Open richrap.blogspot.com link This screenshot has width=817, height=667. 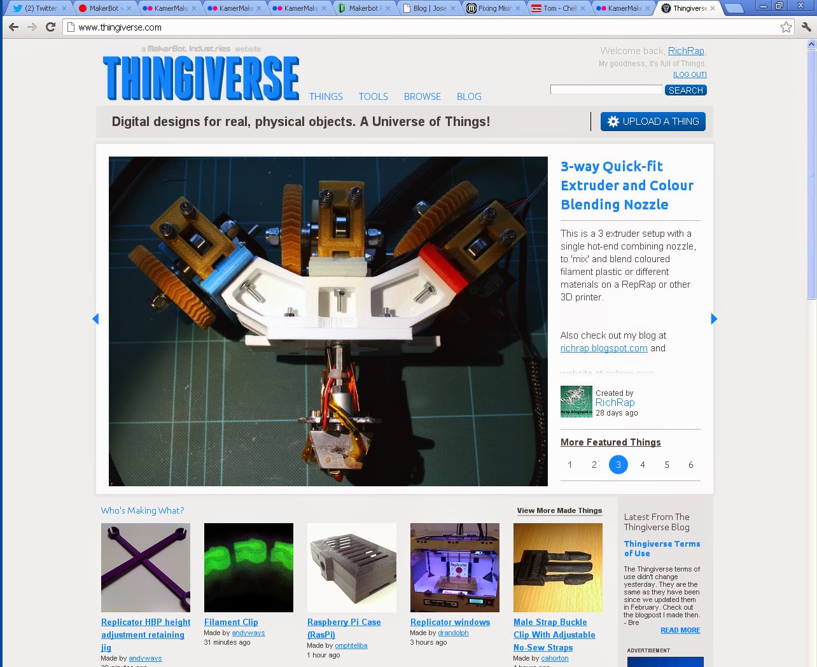coord(604,348)
